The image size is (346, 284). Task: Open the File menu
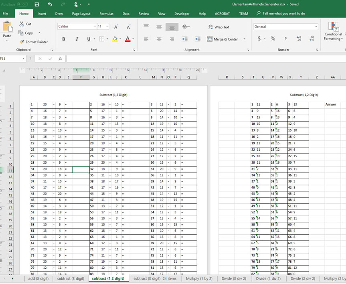coord(6,14)
